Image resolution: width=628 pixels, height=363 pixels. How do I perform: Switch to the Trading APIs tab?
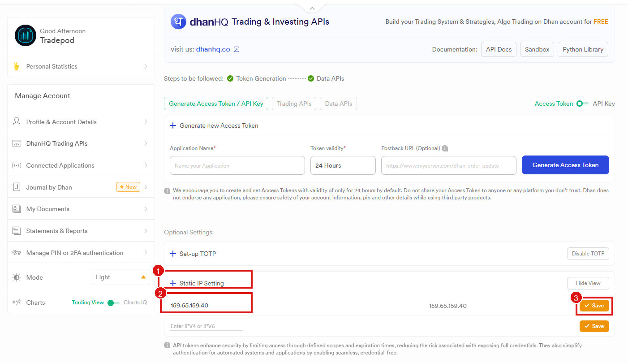click(x=294, y=104)
